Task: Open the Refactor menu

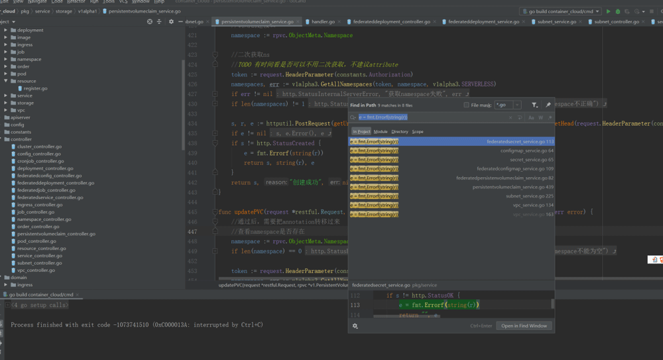Action: tap(76, 2)
